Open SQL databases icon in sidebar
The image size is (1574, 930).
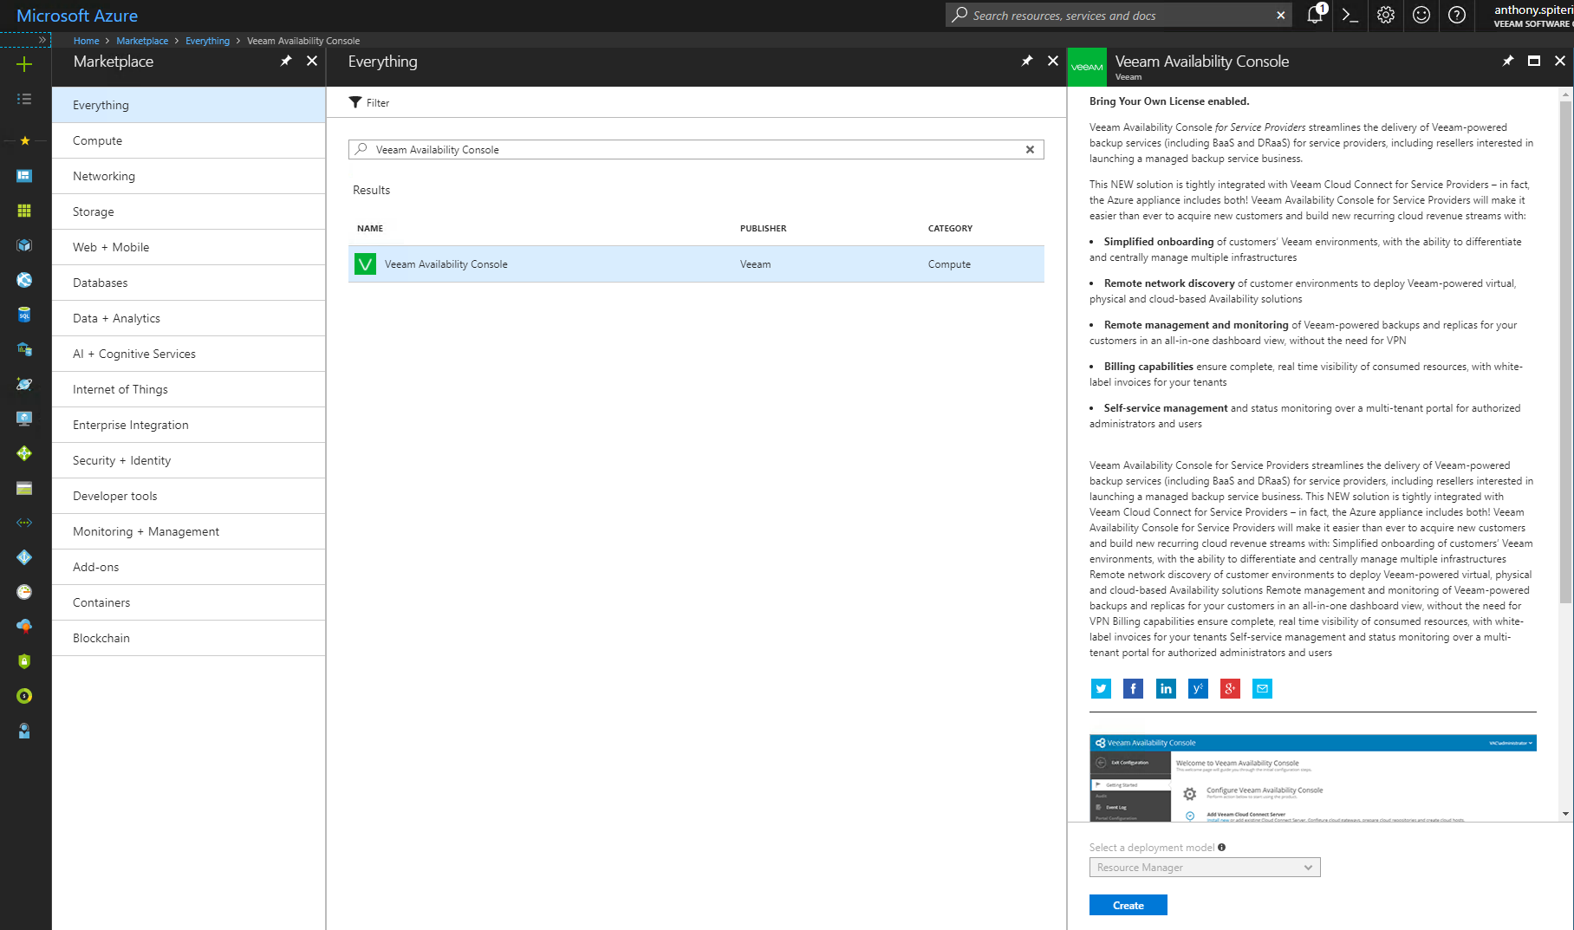[24, 315]
